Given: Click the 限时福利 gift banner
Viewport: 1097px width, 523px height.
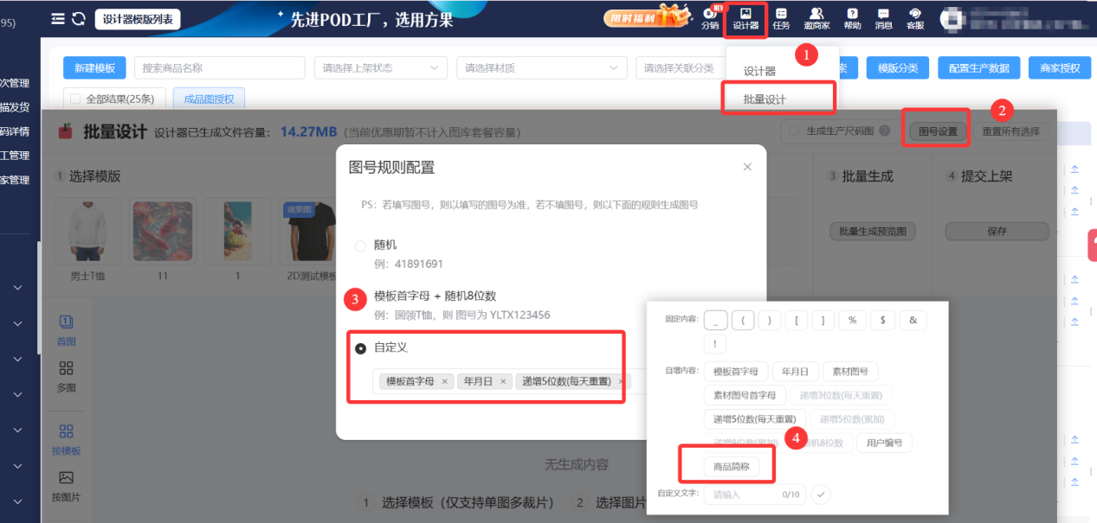Looking at the screenshot, I should [x=647, y=16].
